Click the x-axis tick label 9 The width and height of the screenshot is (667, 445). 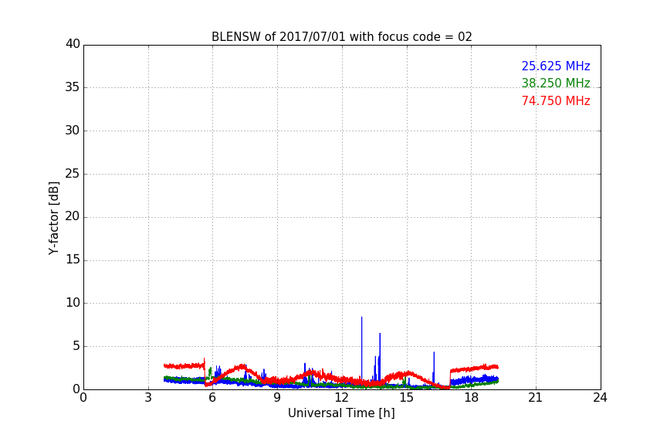point(277,398)
